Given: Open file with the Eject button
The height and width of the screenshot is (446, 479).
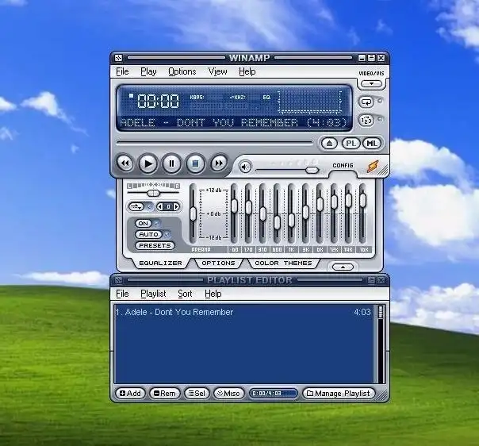Looking at the screenshot, I should click(329, 143).
